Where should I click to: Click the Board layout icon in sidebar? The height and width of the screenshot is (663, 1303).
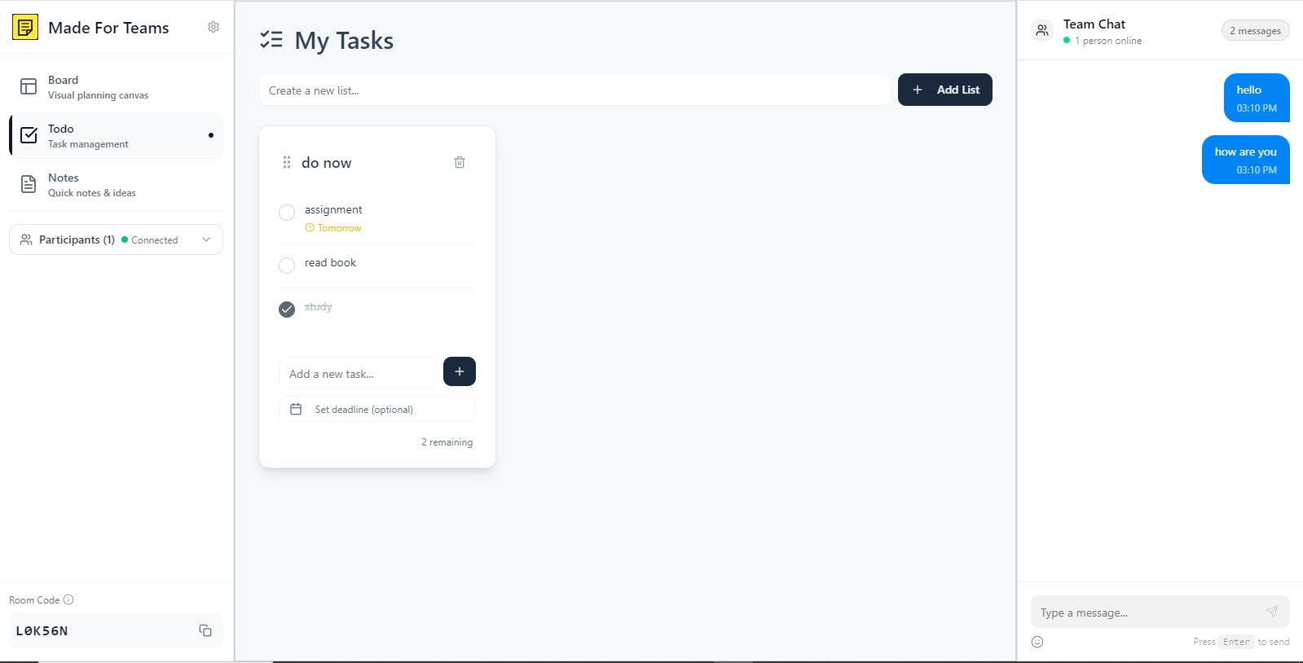tap(29, 86)
